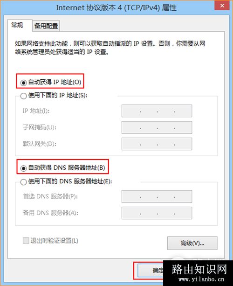Click the 子网掩码(U) input field
233x286 pixels.
157,127
